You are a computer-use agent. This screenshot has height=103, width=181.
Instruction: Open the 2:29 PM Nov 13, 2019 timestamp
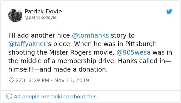(58, 80)
